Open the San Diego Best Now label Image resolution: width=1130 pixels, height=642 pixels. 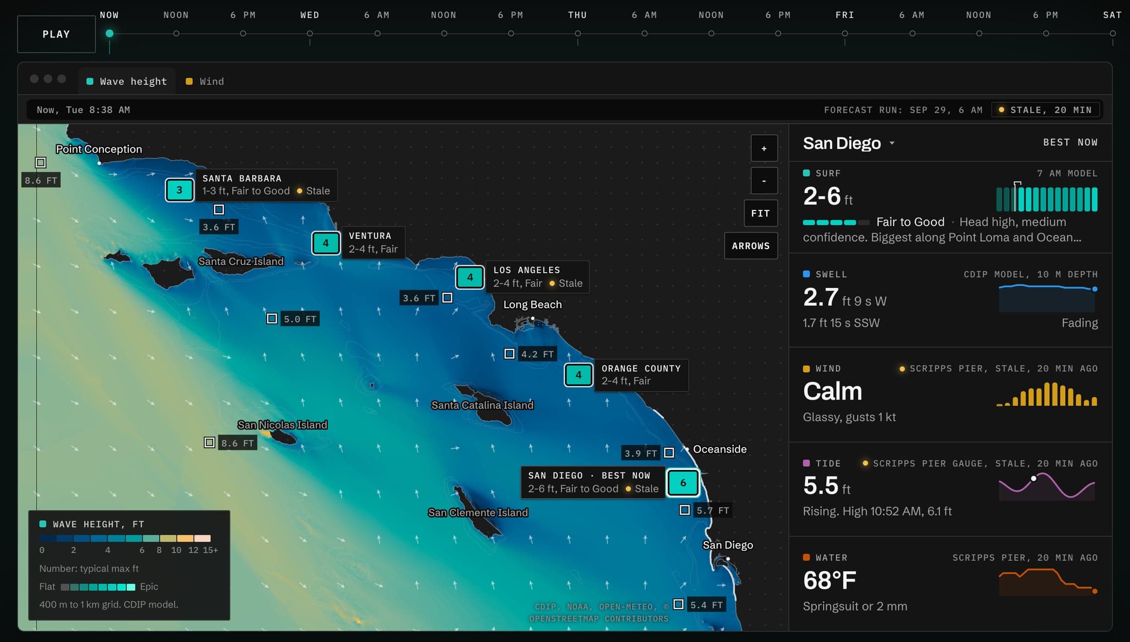pos(593,482)
